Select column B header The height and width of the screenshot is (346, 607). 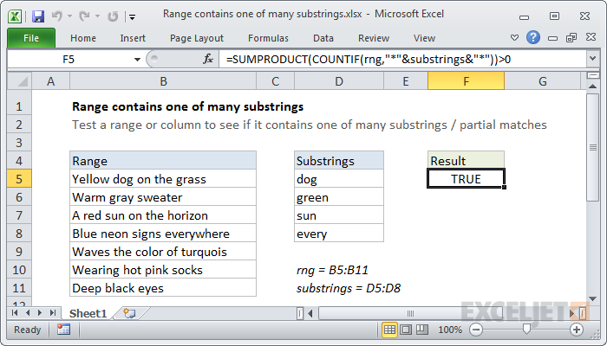[163, 81]
